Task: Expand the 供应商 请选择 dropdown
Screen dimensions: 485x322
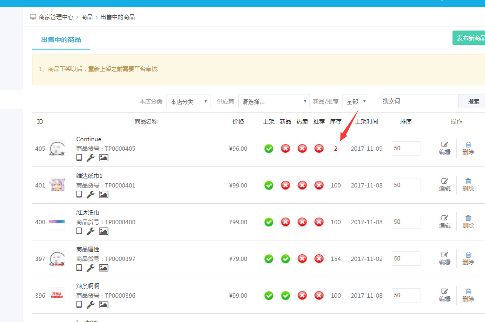Action: tap(274, 101)
